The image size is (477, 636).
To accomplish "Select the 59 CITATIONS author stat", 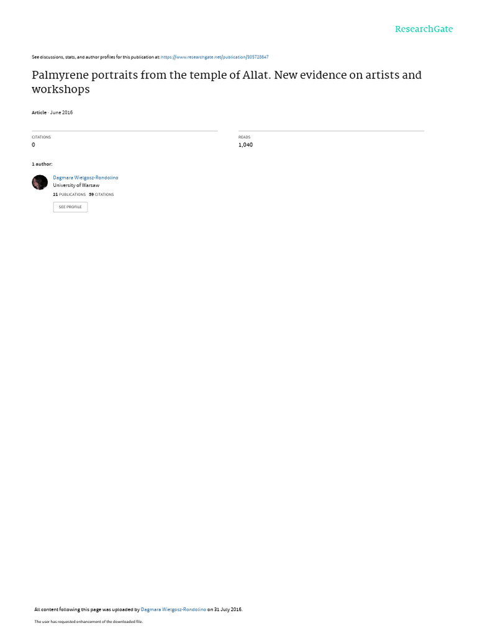I will click(101, 194).
